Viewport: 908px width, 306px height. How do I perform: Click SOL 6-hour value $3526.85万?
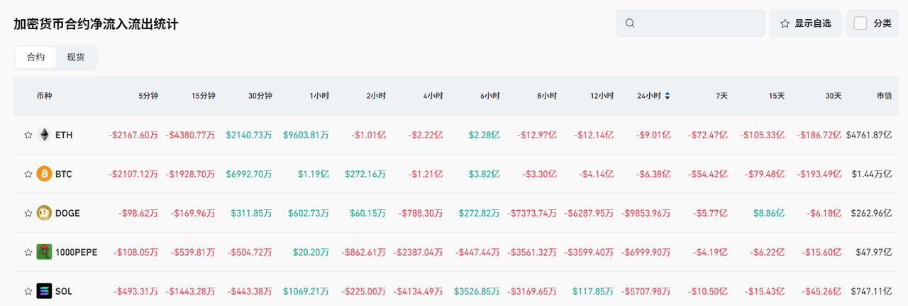(x=476, y=291)
